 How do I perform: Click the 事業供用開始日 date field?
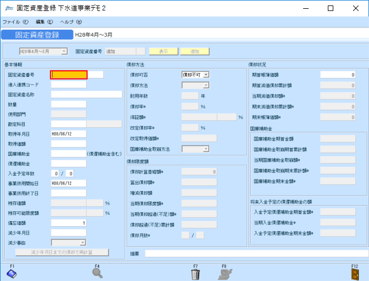point(69,183)
